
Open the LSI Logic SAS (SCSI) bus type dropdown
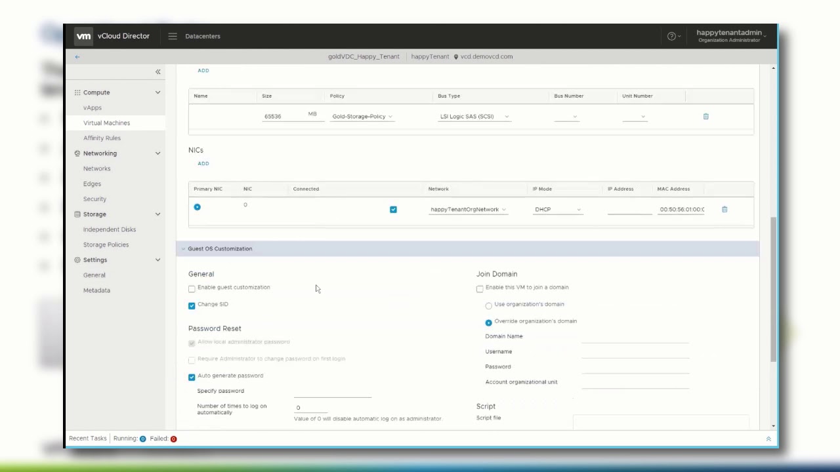(474, 117)
